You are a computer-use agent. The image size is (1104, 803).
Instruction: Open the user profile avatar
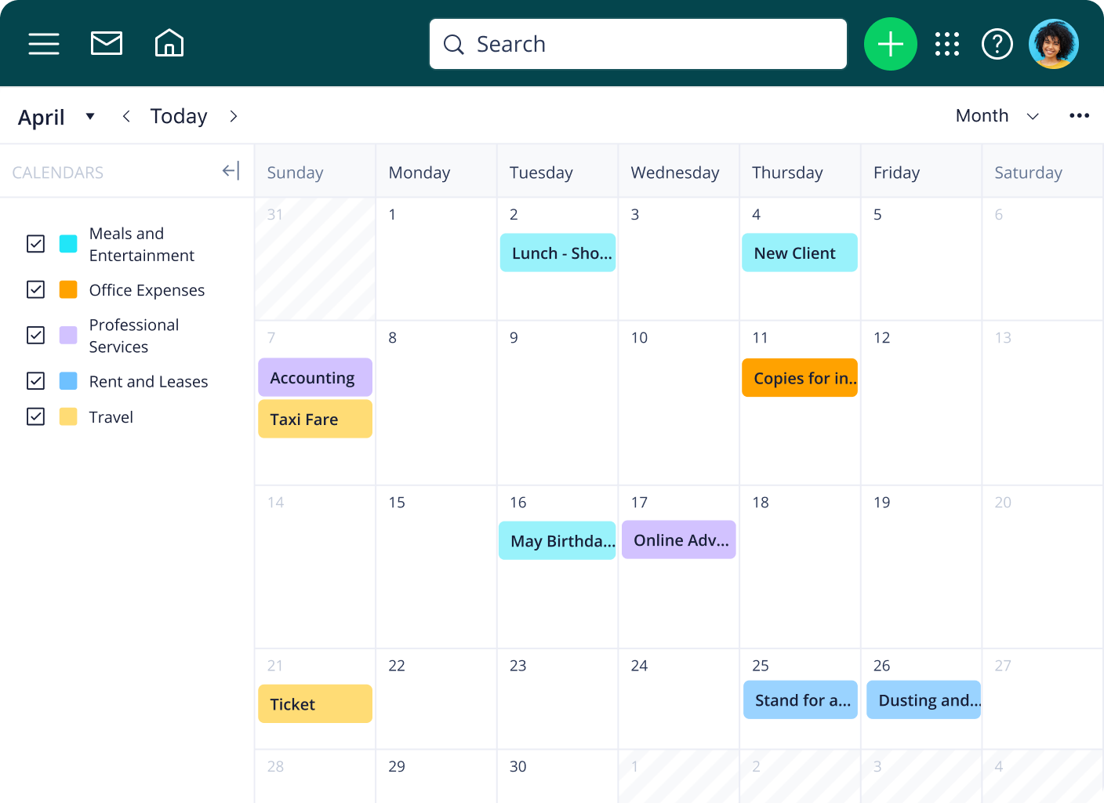point(1053,44)
